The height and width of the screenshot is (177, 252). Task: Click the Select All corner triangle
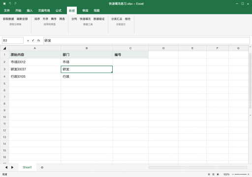(4, 48)
